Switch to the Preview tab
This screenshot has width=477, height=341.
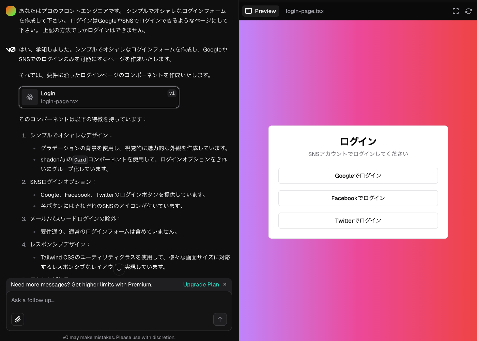pos(261,11)
